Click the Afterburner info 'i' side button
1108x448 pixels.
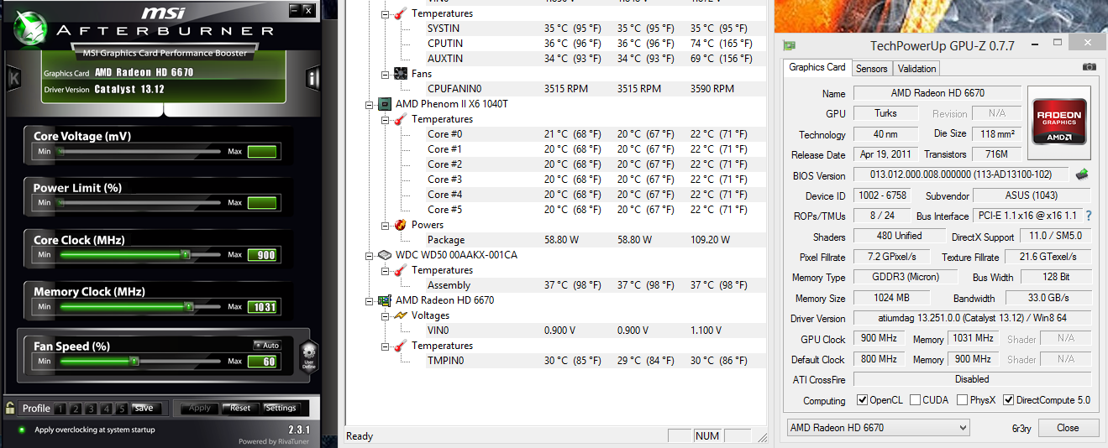coord(312,79)
